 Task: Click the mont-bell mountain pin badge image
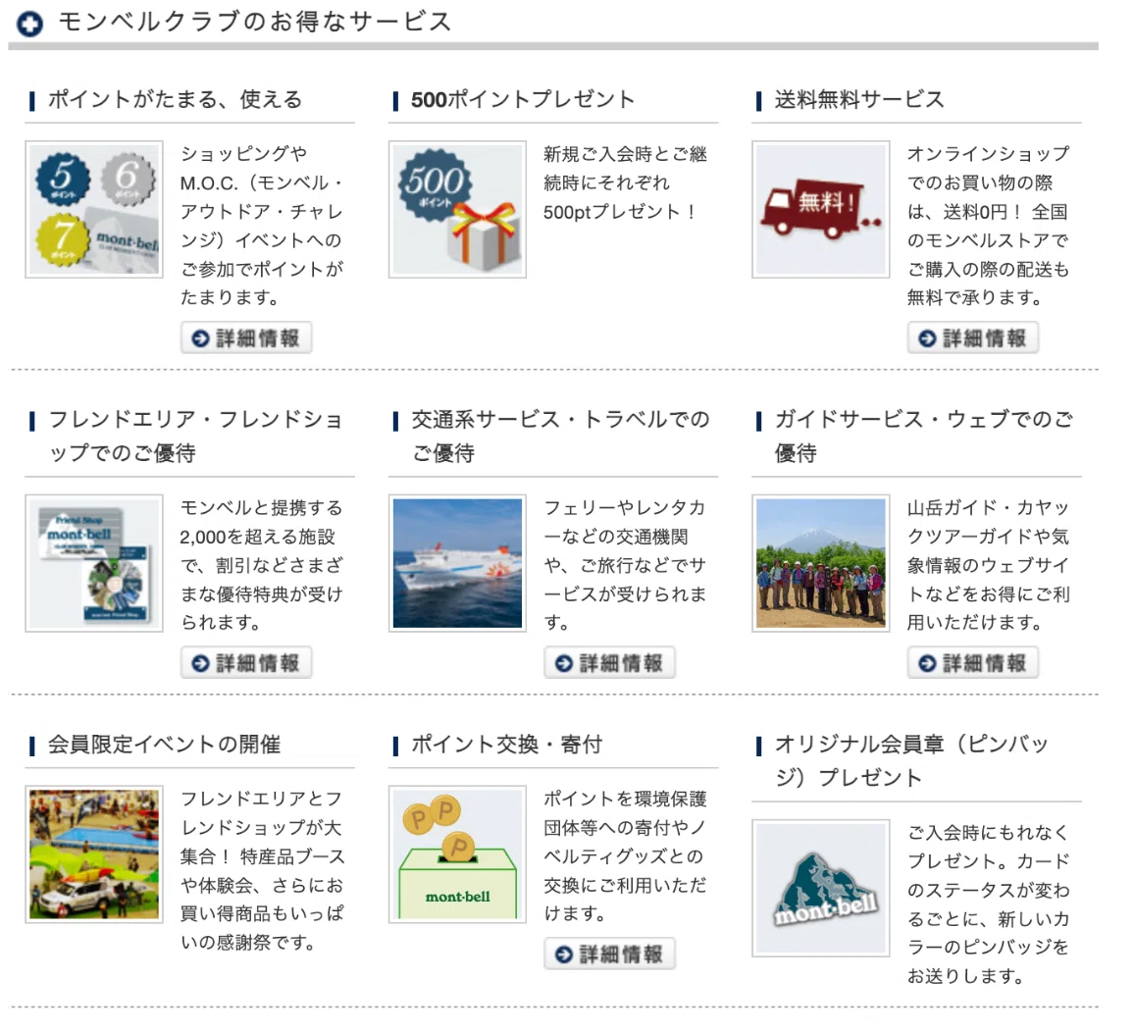pos(821,888)
